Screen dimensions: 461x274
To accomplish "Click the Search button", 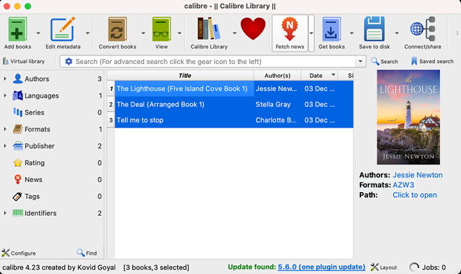I will pyautogui.click(x=385, y=61).
